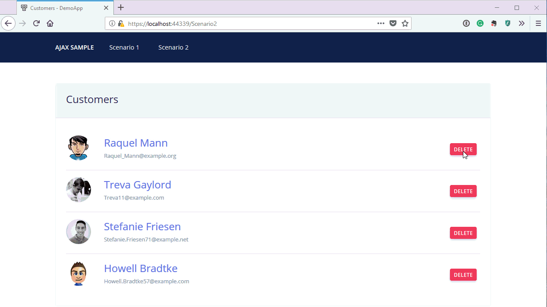
Task: Click Howell Bradtke's avatar image
Action: pos(79,273)
